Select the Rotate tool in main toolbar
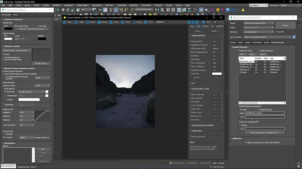Image resolution: width=302 pixels, height=169 pixels. pos(68,10)
